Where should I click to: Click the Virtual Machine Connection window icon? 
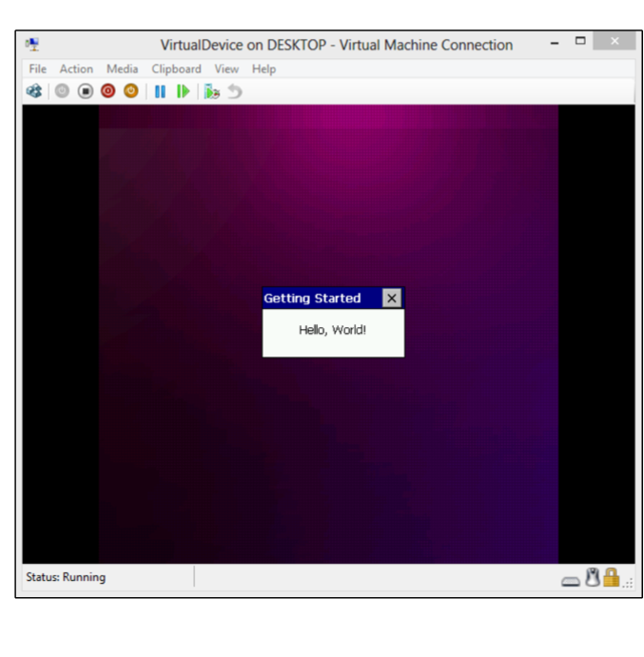click(x=32, y=45)
